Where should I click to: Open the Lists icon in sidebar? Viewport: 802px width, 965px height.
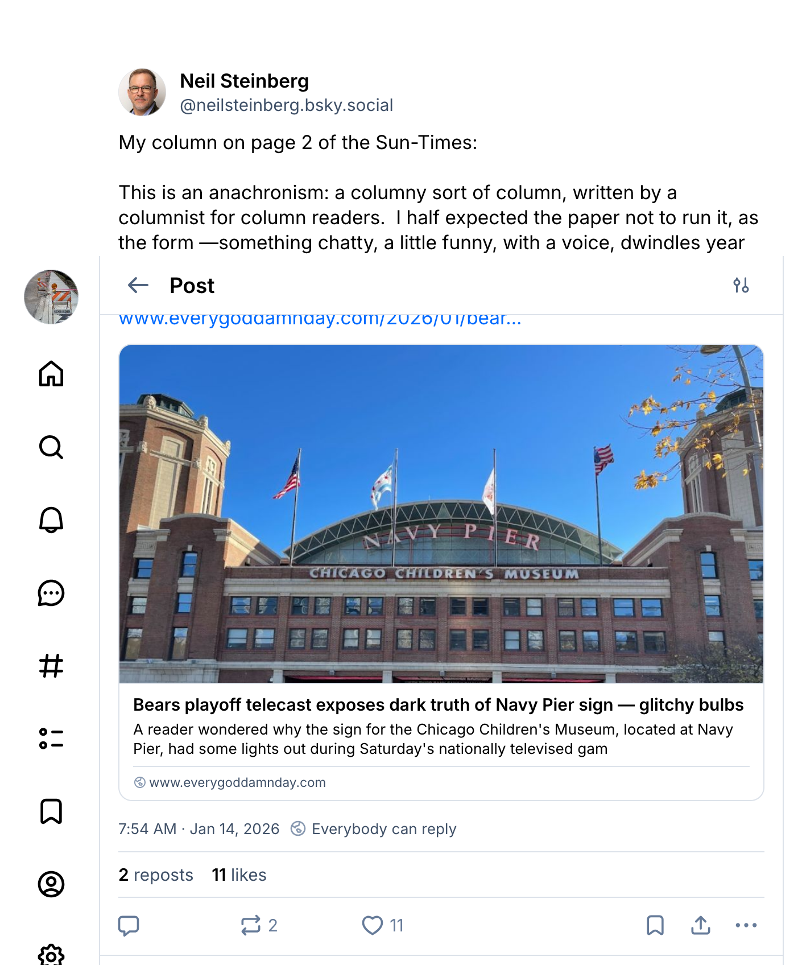[x=51, y=739]
